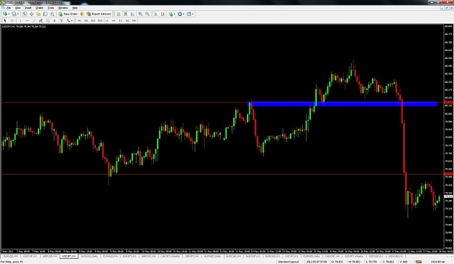Screen dimensions: 454x264
Task: Toggle the Navigator folder icon
Action: pyautogui.click(x=38, y=14)
